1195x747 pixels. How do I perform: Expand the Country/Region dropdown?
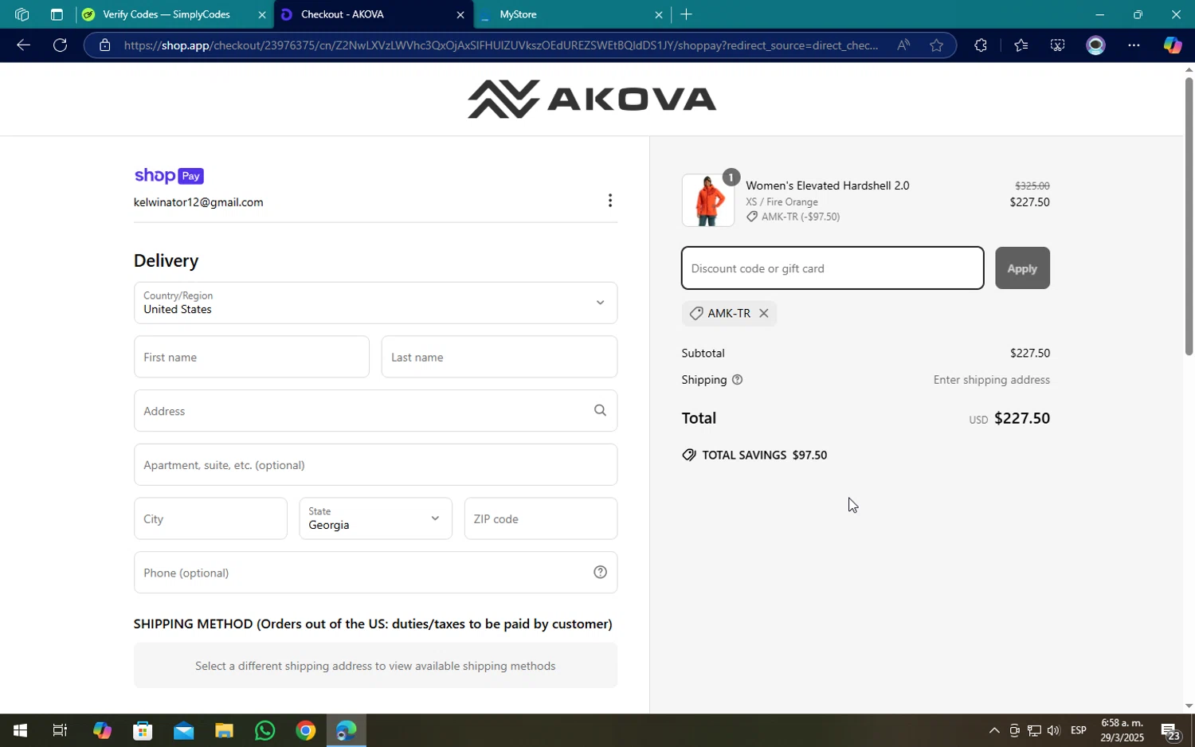coord(375,303)
